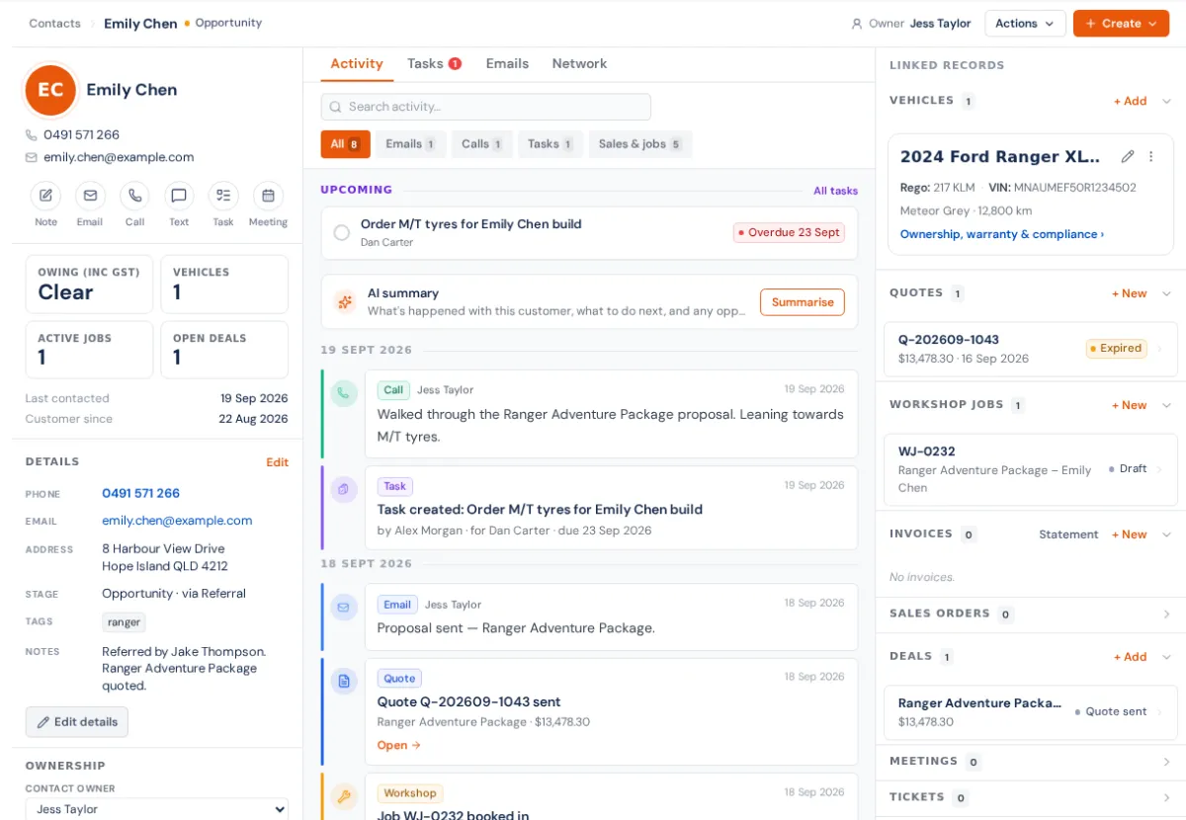Click + New in Invoices section

tap(1129, 534)
